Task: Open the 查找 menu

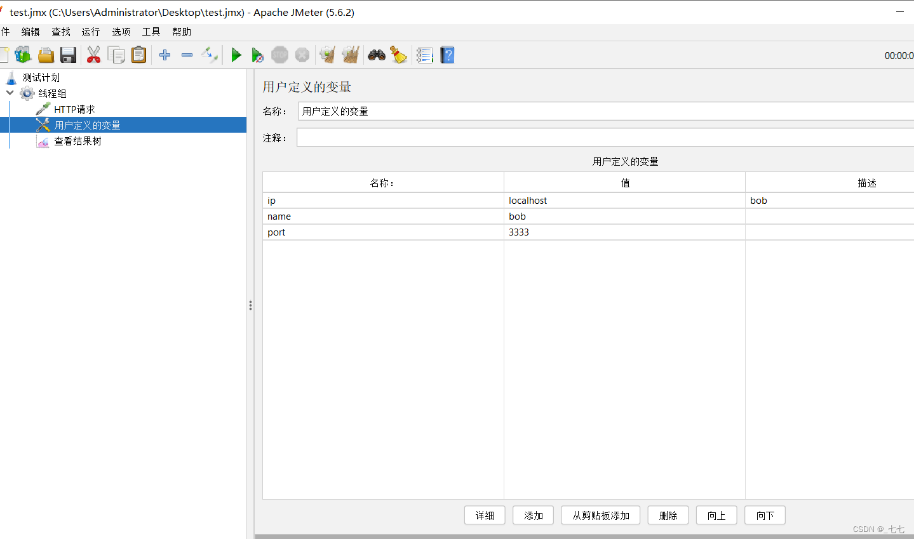Action: click(61, 32)
